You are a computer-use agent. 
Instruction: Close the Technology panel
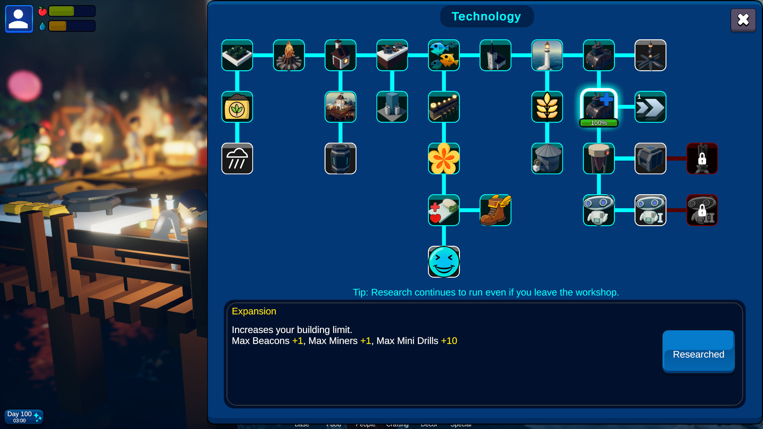[743, 19]
